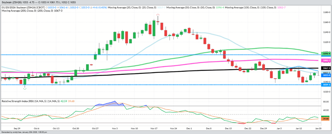Click the 'Nov 10' date axis label
This screenshot has height=134, width=332.
pyautogui.click(x=134, y=128)
